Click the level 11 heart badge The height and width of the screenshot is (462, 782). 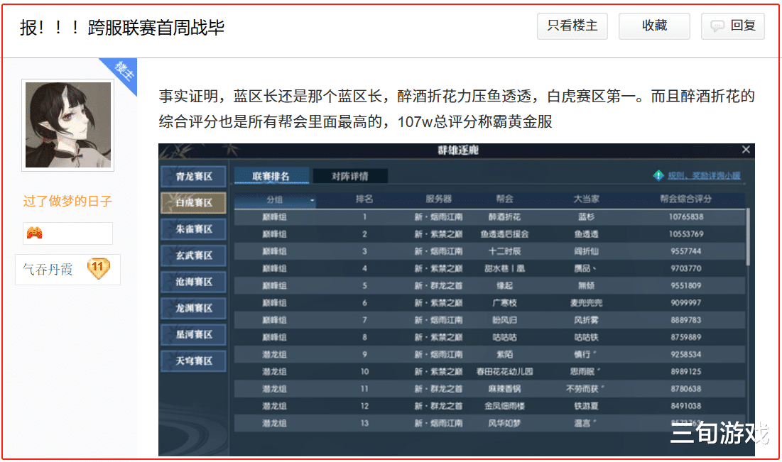tap(98, 268)
